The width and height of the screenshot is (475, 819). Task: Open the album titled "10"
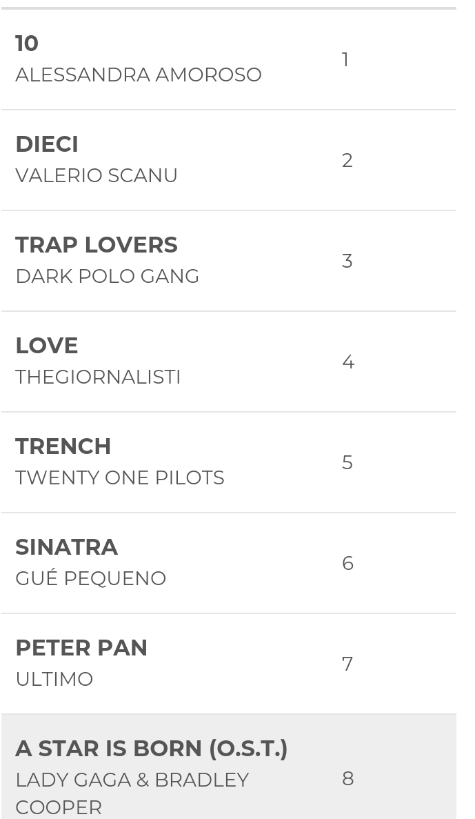(x=27, y=43)
